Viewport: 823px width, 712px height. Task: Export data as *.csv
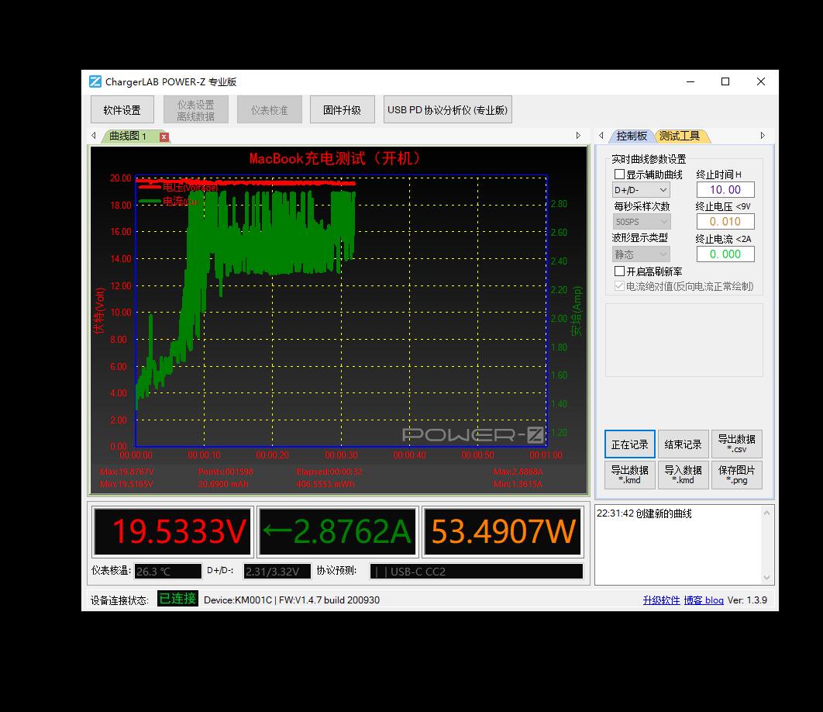(736, 444)
